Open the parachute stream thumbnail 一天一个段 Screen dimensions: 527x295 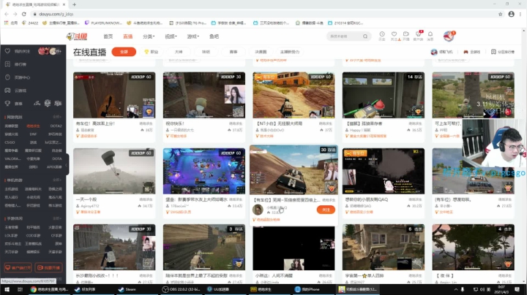pos(114,171)
